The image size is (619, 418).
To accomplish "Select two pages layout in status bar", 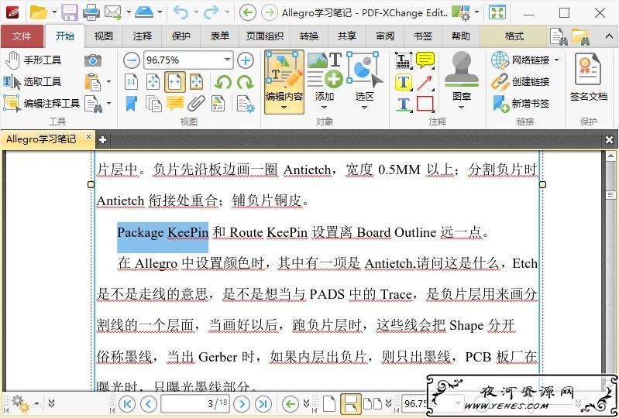I will [373, 404].
